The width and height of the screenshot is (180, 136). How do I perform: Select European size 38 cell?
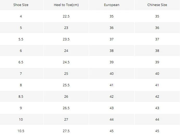click(x=111, y=51)
